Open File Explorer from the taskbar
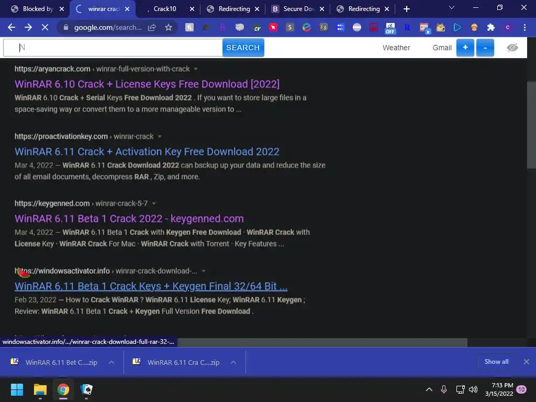536x402 pixels. (x=40, y=389)
